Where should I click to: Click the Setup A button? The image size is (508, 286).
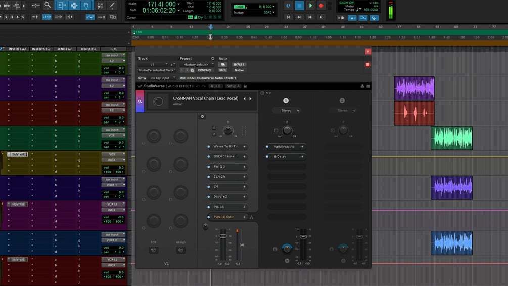coord(233,86)
